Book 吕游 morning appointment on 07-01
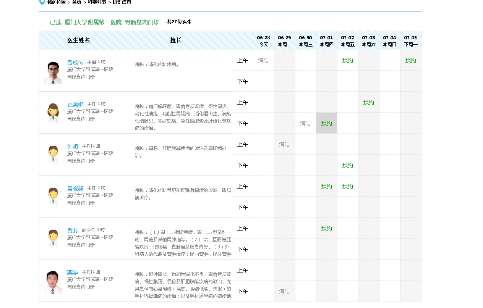Viewport: 483px width, 308px height. point(326,228)
